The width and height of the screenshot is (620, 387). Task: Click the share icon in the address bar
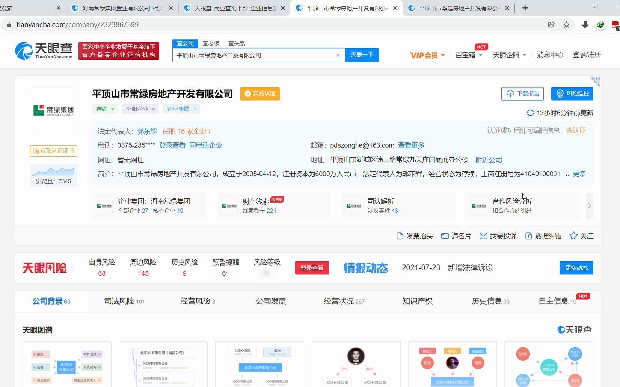[551, 25]
